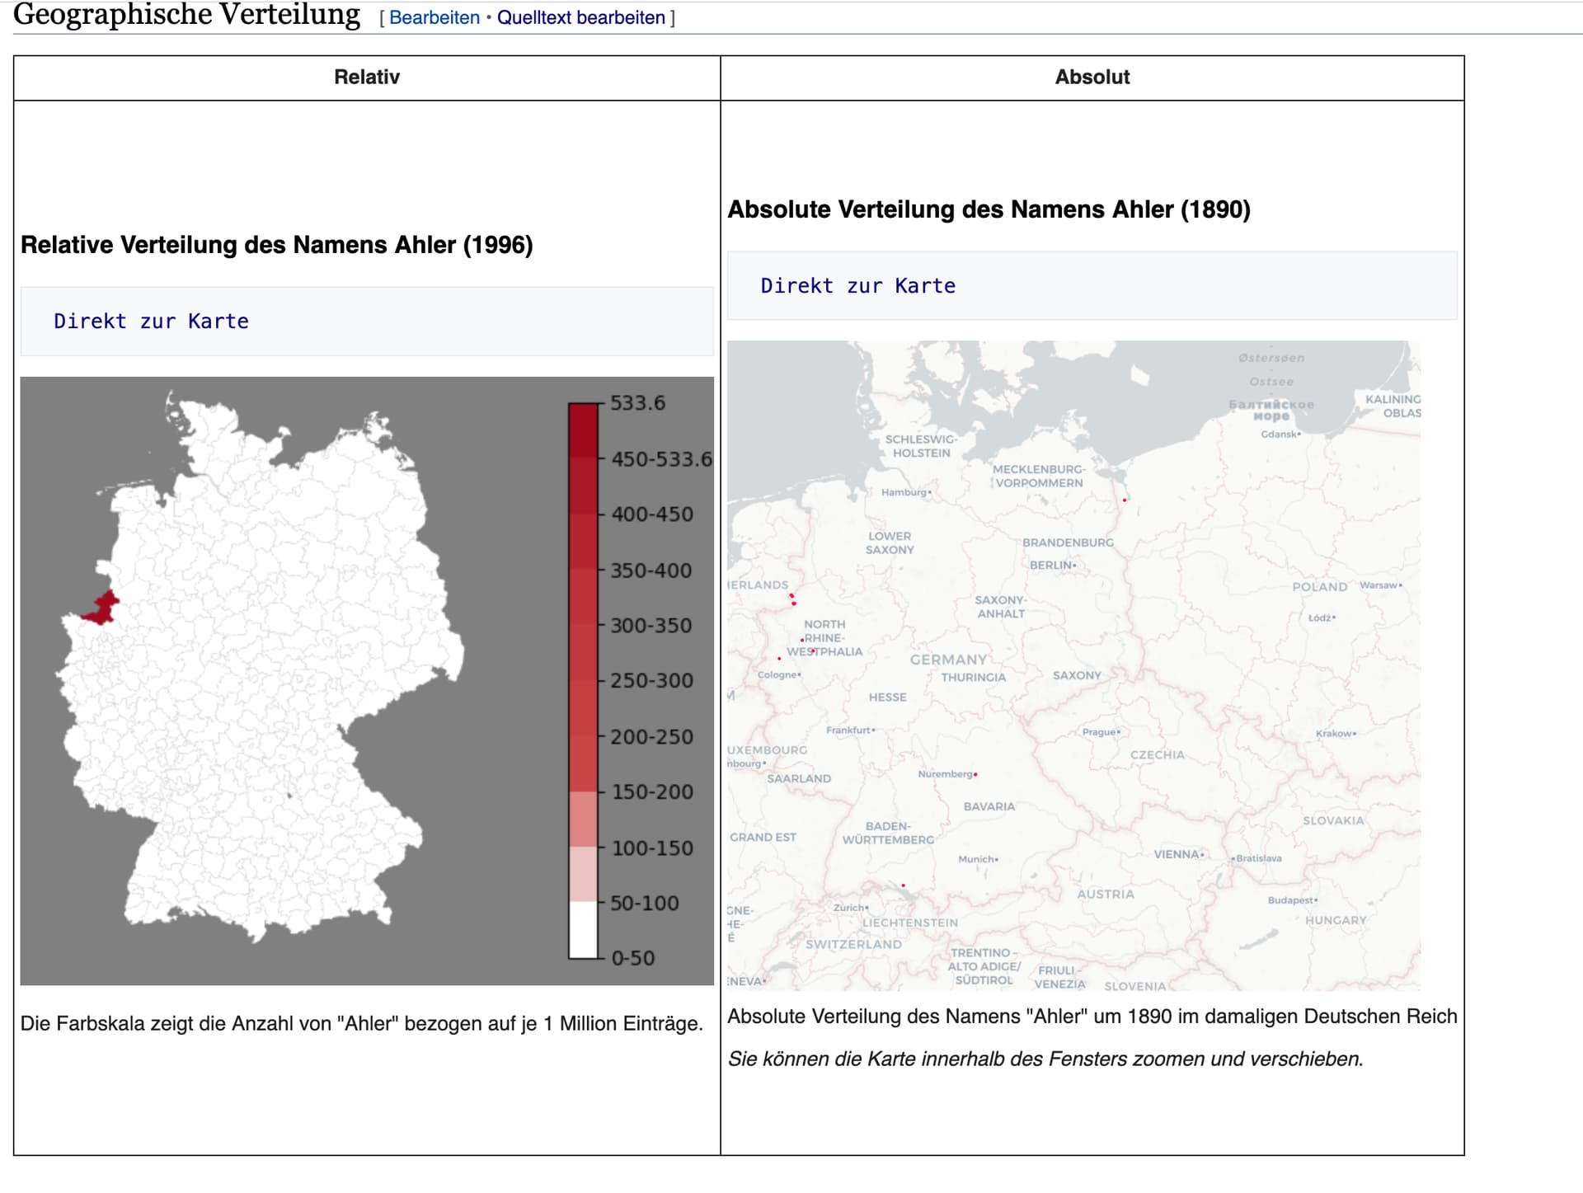Open Direkt zur Karte under Relative Verteilung
This screenshot has height=1193, width=1583.
click(151, 322)
